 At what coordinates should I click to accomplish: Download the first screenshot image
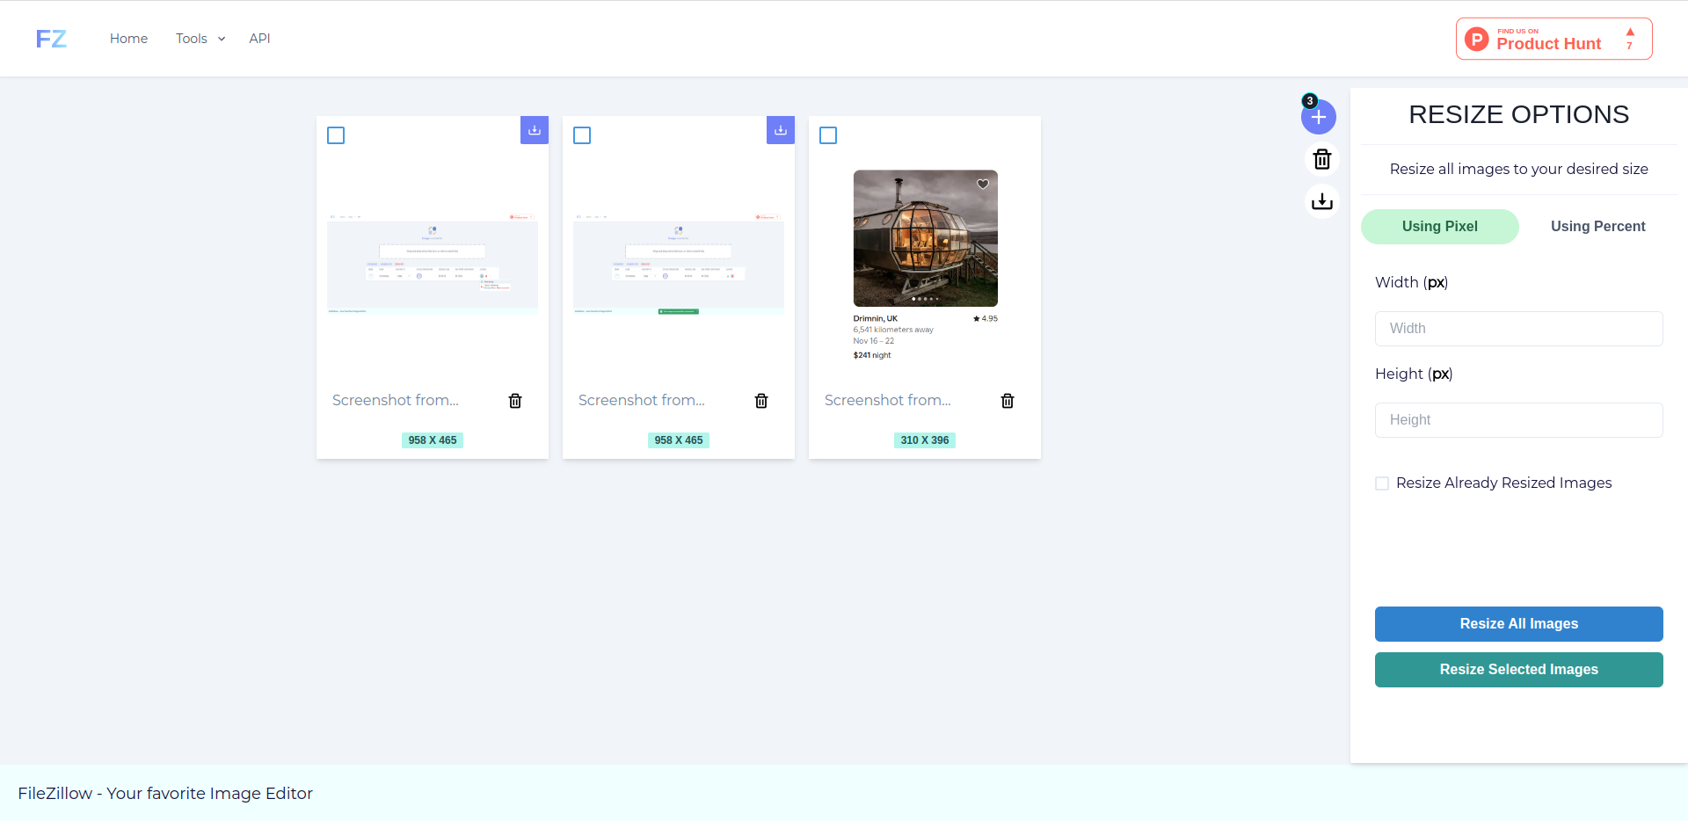pyautogui.click(x=534, y=130)
